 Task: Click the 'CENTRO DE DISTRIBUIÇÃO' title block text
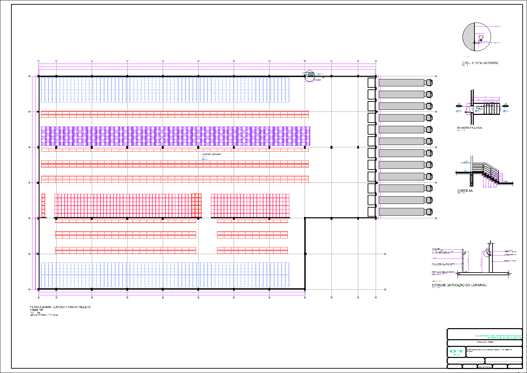[x=498, y=335]
